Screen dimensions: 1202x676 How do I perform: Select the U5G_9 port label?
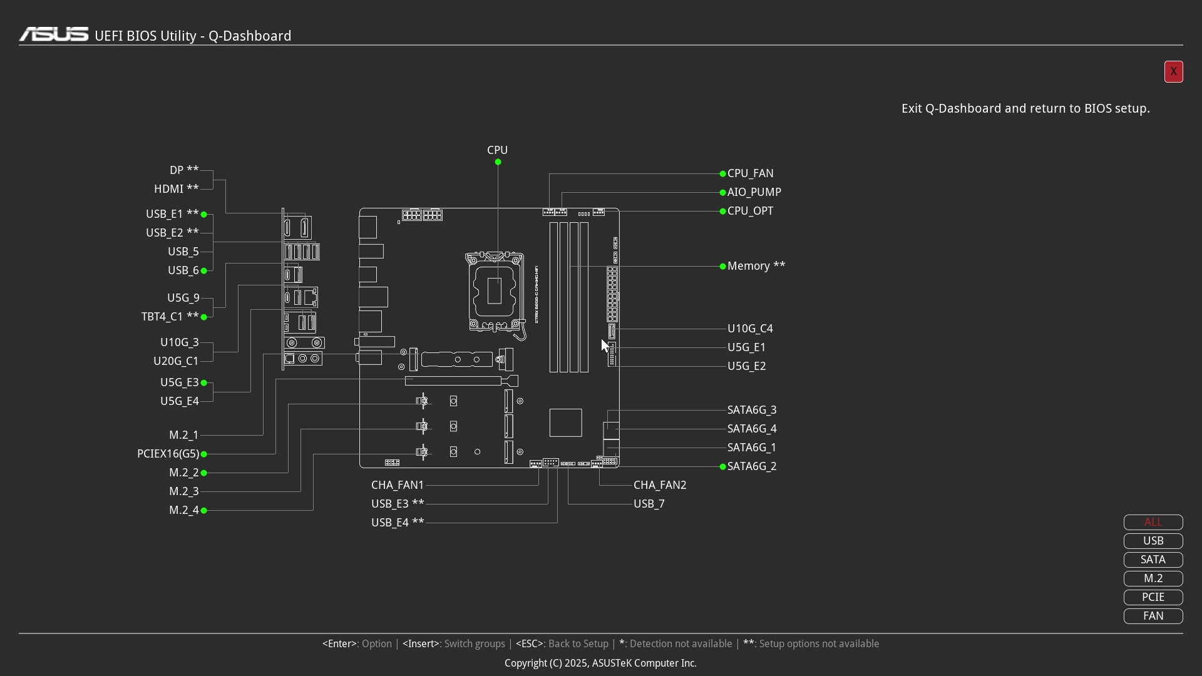point(183,298)
